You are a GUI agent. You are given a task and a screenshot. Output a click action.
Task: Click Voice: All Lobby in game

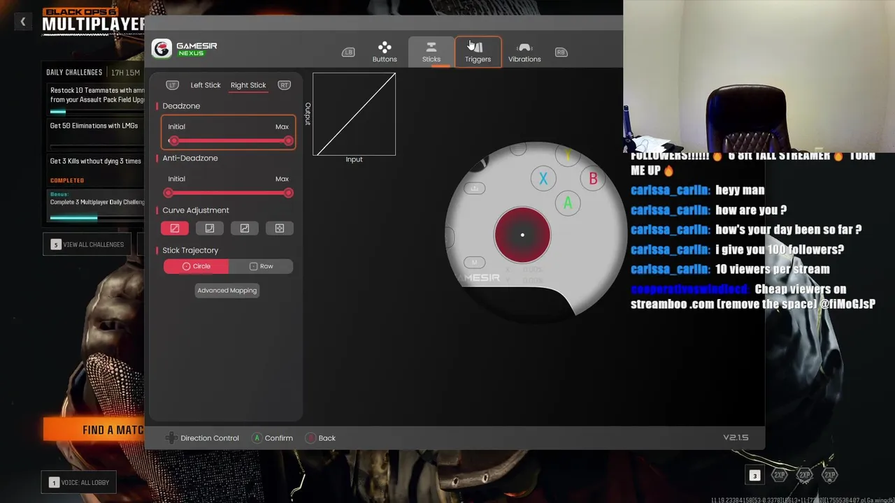pyautogui.click(x=79, y=482)
